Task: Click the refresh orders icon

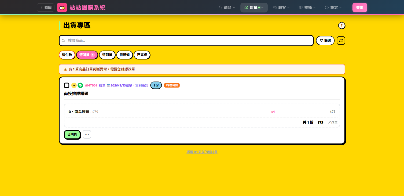Action: point(341,40)
